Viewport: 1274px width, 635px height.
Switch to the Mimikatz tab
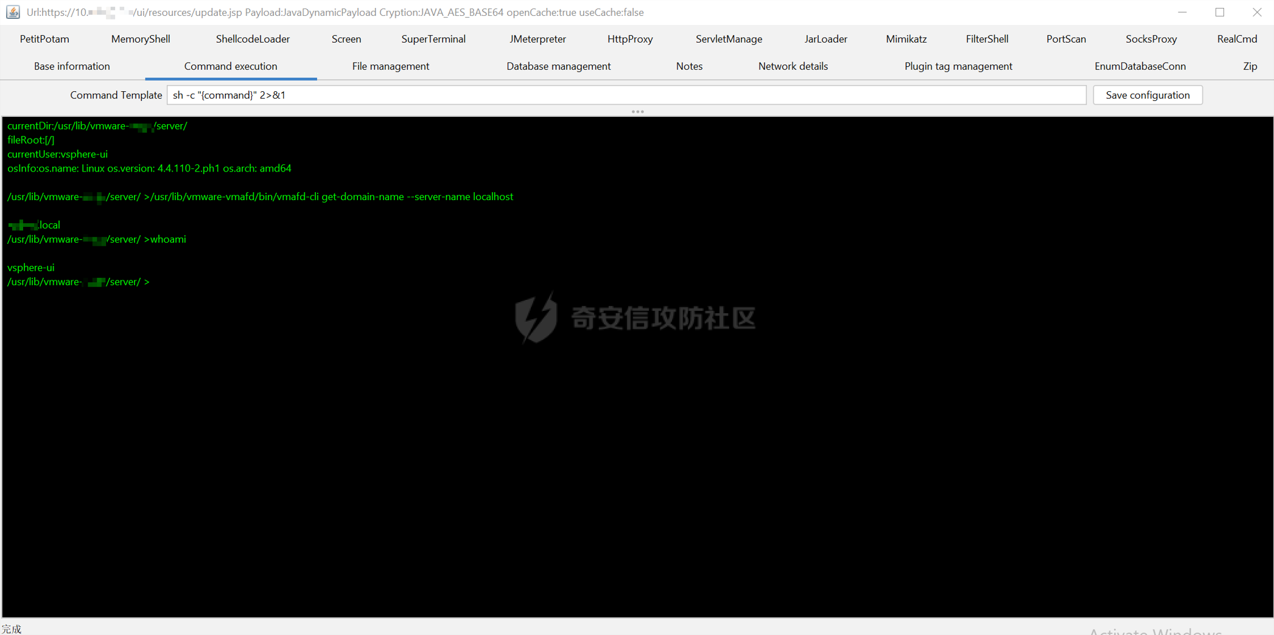click(906, 39)
